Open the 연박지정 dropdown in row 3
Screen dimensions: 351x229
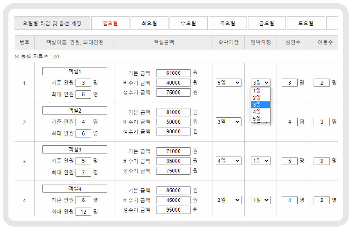[x=260, y=161]
